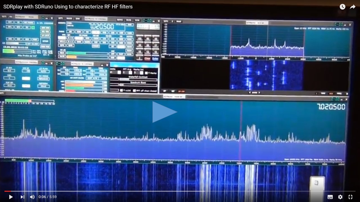The image size is (360, 202).
Task: Click the Clear key on the keypad
Action: 147,58
